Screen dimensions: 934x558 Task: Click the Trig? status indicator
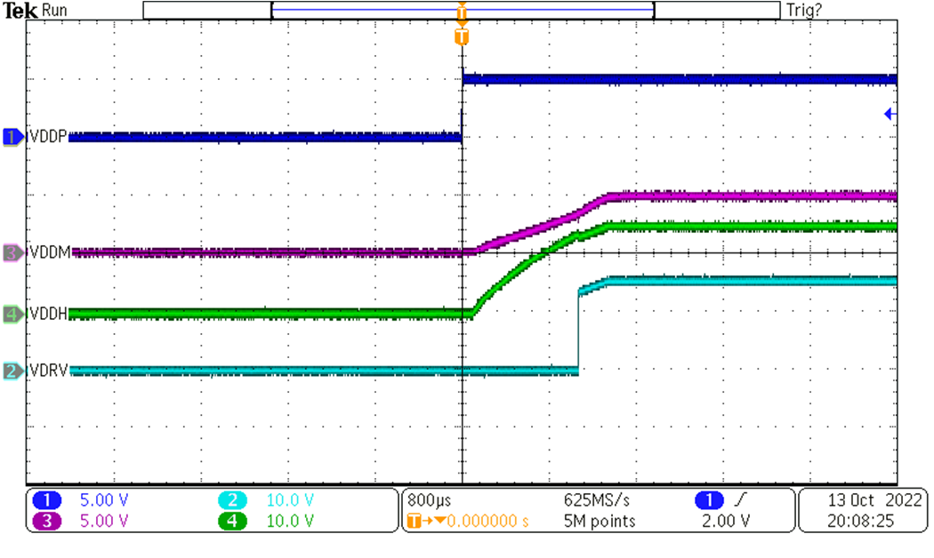803,10
